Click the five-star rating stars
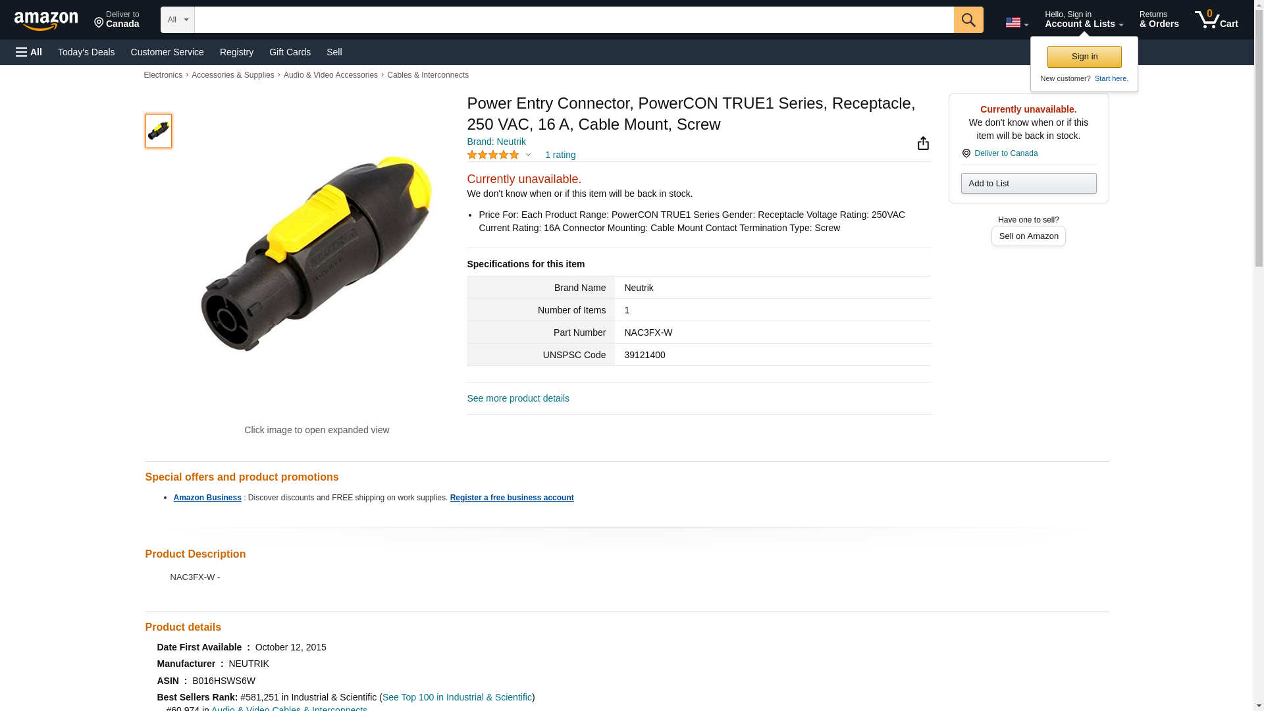Image resolution: width=1264 pixels, height=711 pixels. [x=493, y=155]
